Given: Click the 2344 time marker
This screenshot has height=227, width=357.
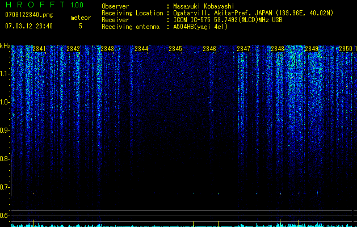Looking at the screenshot, I should [x=141, y=49].
